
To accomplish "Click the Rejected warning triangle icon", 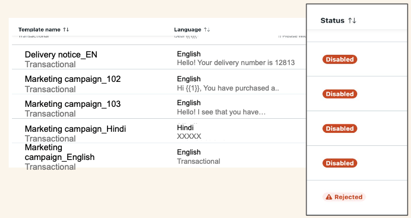I will click(x=329, y=197).
